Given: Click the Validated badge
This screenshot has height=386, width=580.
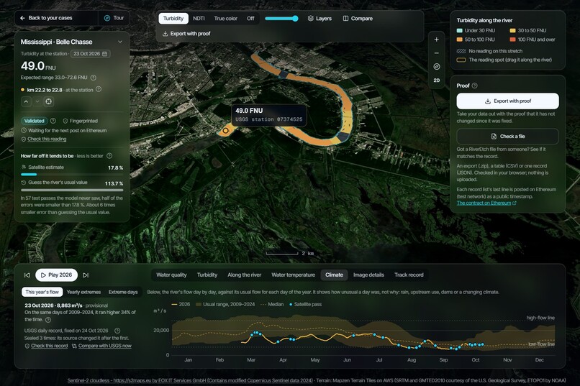Looking at the screenshot, I should (x=34, y=121).
